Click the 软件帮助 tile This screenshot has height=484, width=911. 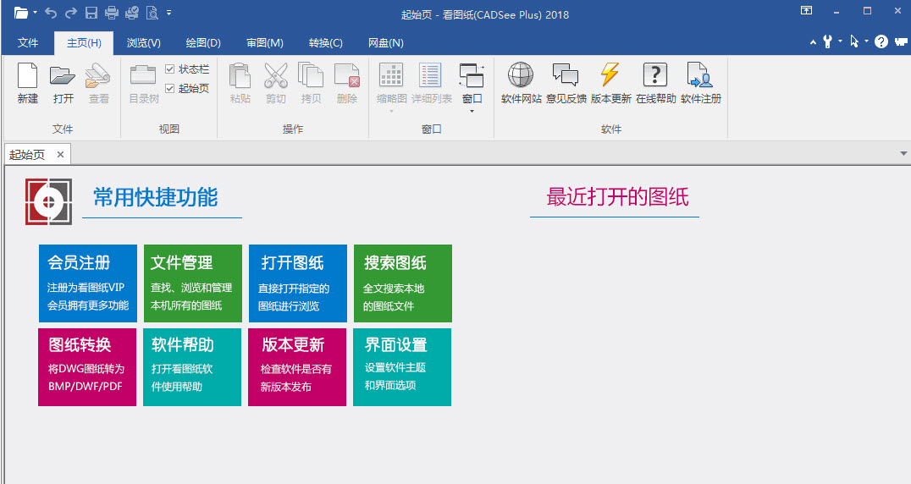(192, 367)
